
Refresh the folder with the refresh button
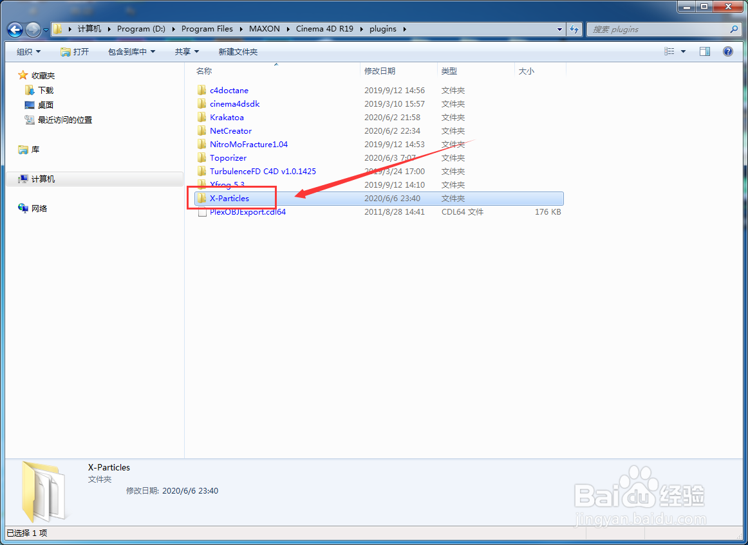pos(574,29)
